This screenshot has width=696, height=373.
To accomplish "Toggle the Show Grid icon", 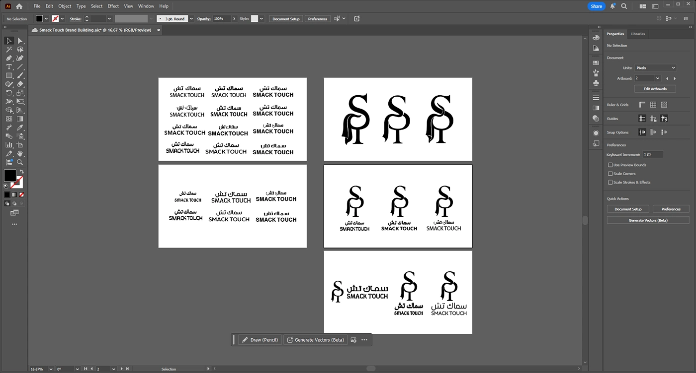I will 653,105.
